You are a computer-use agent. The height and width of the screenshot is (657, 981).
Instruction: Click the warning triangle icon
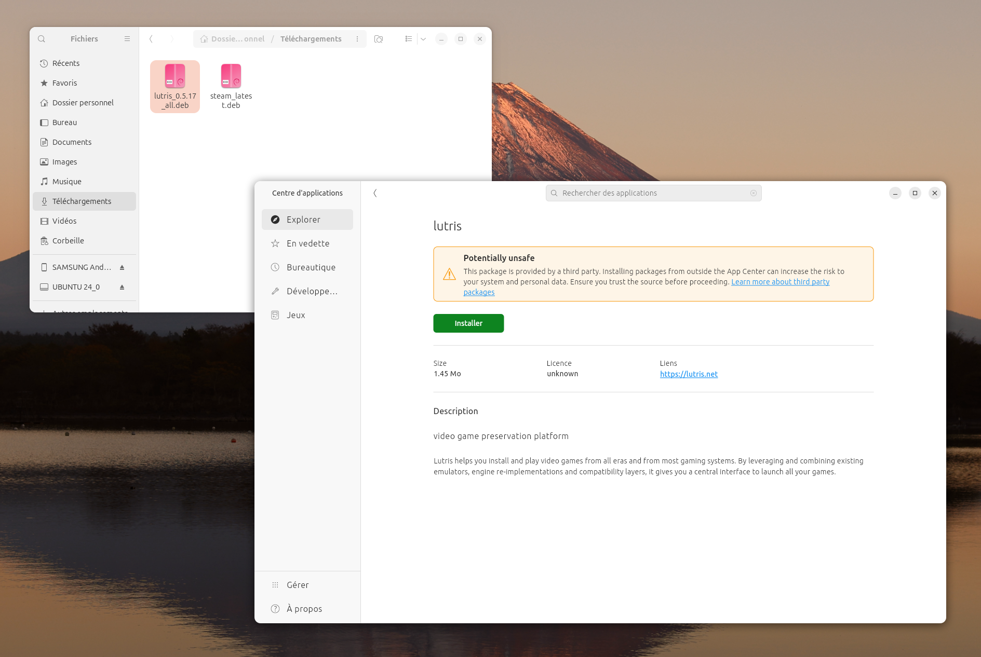[449, 274]
